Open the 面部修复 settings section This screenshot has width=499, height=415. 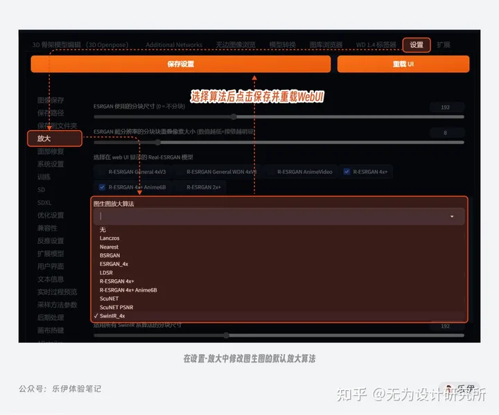[x=51, y=151]
